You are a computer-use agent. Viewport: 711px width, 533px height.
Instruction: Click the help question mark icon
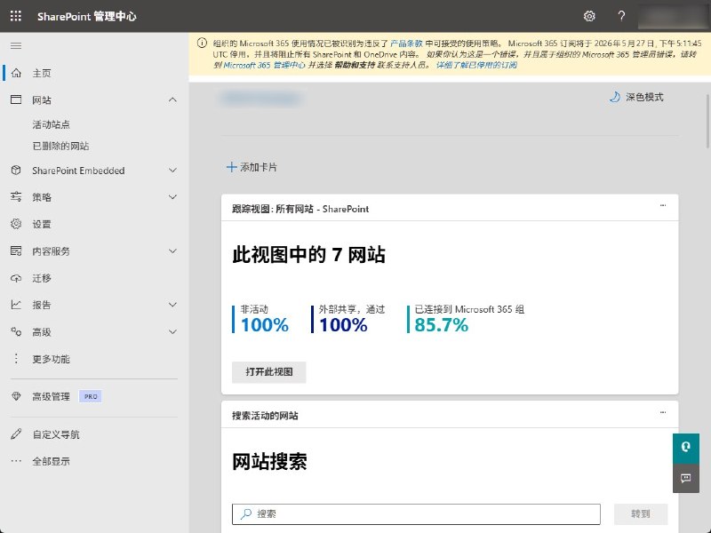pos(621,16)
